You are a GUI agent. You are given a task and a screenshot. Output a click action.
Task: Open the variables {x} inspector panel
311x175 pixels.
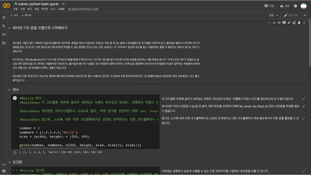(4, 34)
